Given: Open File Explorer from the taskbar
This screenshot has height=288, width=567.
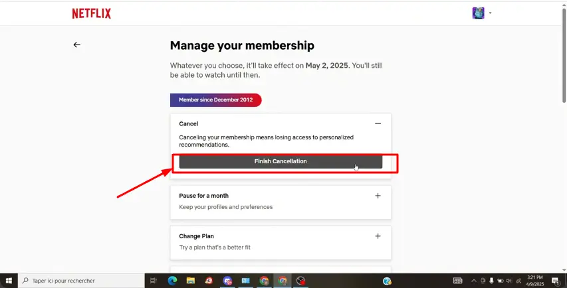Looking at the screenshot, I should [191, 281].
